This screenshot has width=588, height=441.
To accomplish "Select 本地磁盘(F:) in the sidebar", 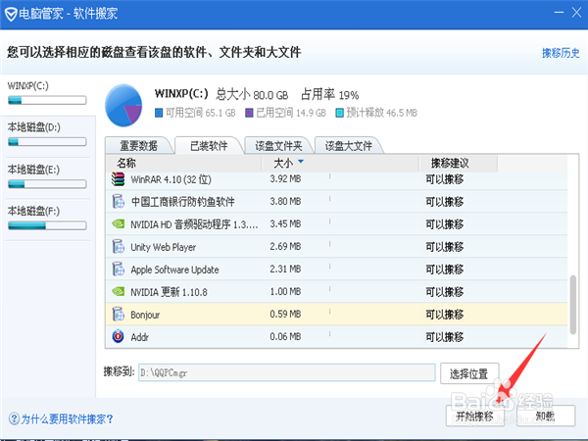I will [x=47, y=219].
